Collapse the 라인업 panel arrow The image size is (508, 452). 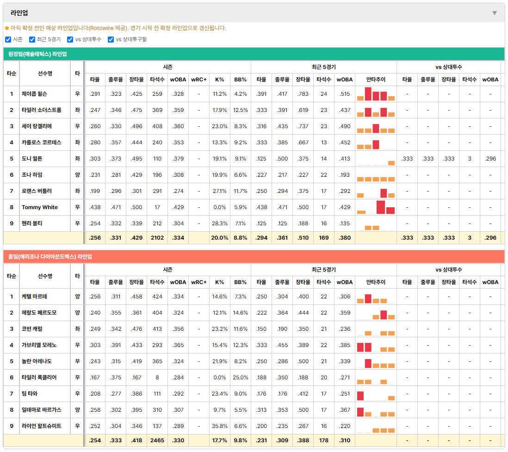tap(495, 13)
